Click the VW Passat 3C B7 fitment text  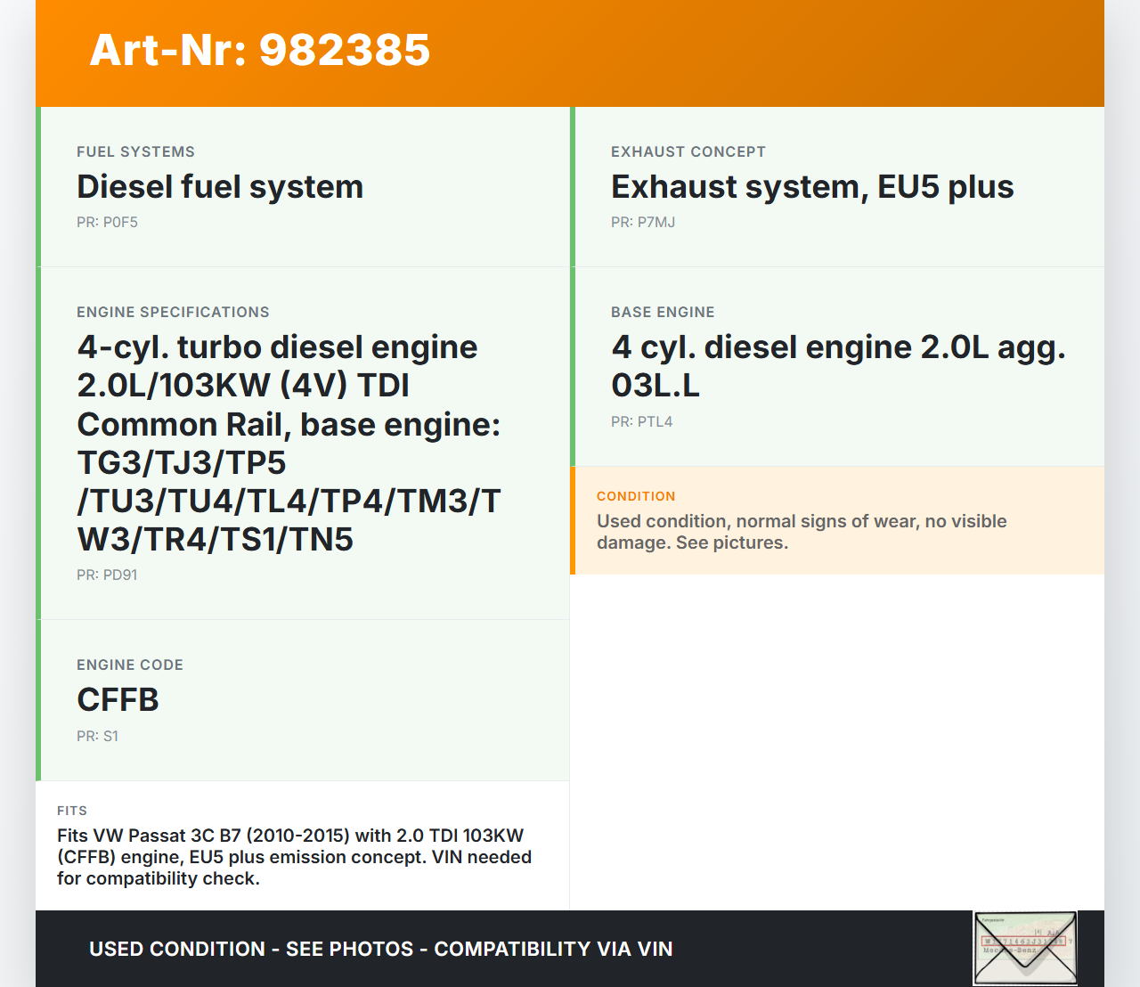coord(294,857)
